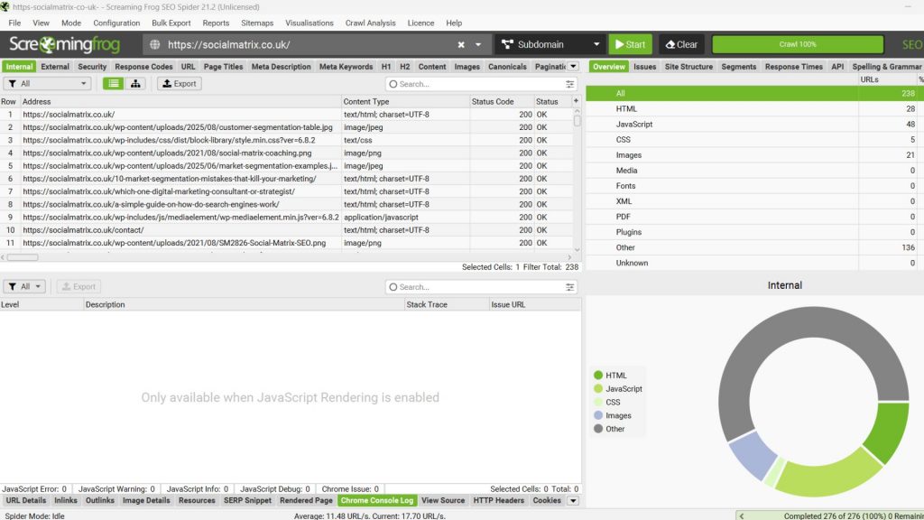Click the left arrow in status bar

[x=742, y=515]
